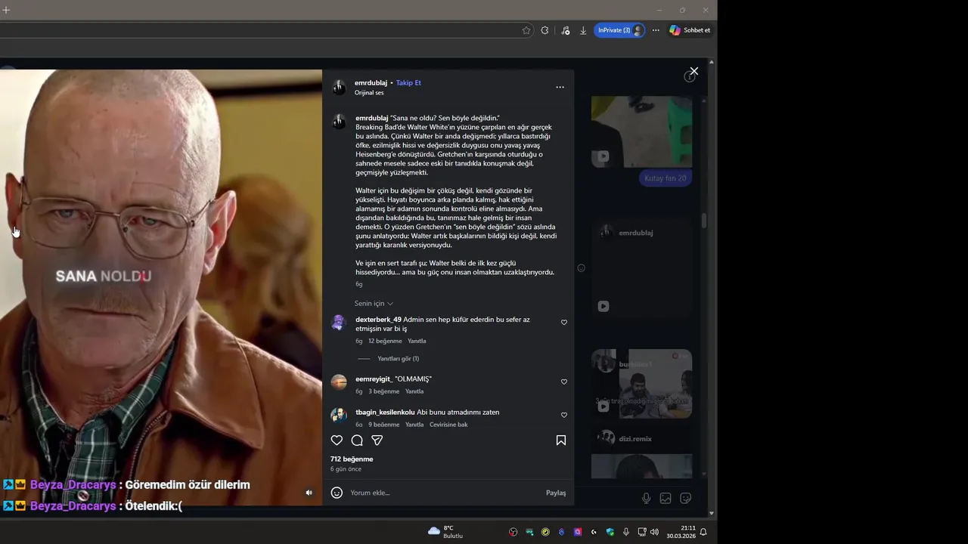The image size is (968, 544).
Task: Click the microphone icon in chat panel
Action: 646,498
